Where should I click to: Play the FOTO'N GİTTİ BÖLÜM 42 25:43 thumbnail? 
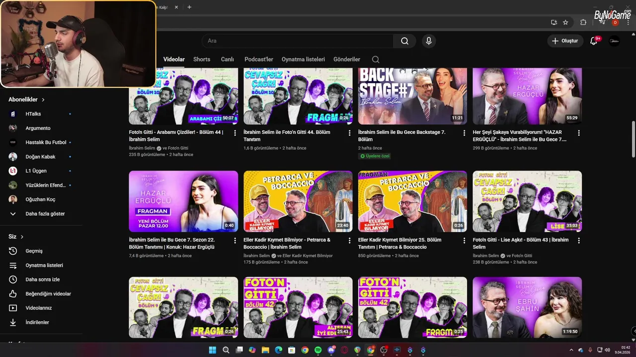(x=298, y=307)
